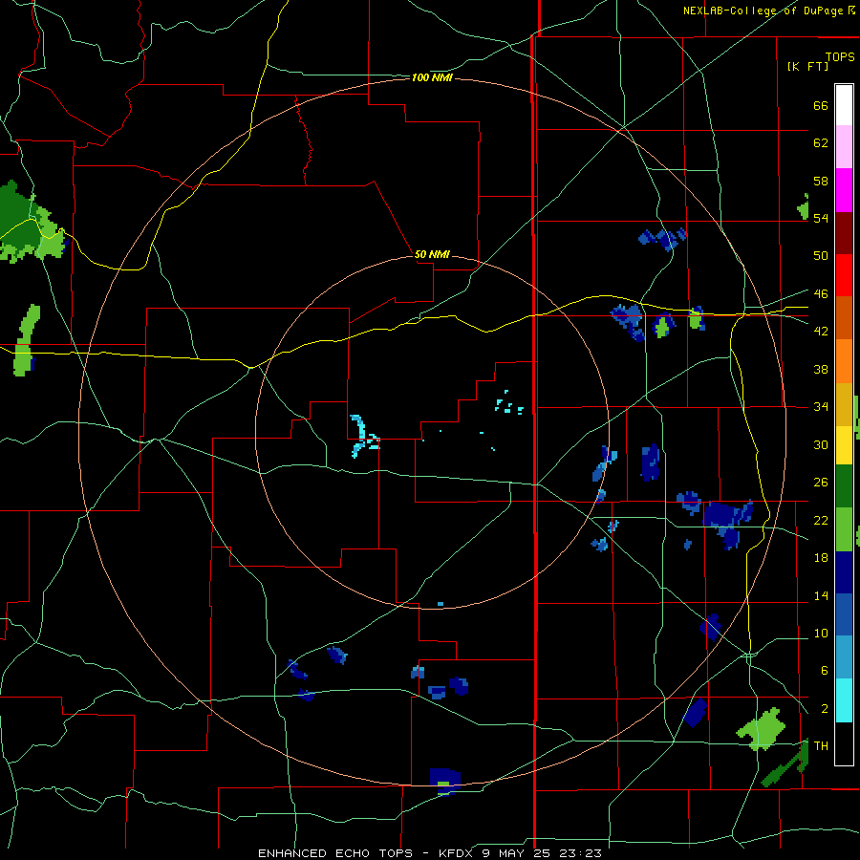Screen dimensions: 860x860
Task: Click the cyan echo cluster west of radar center
Action: pyautogui.click(x=363, y=436)
